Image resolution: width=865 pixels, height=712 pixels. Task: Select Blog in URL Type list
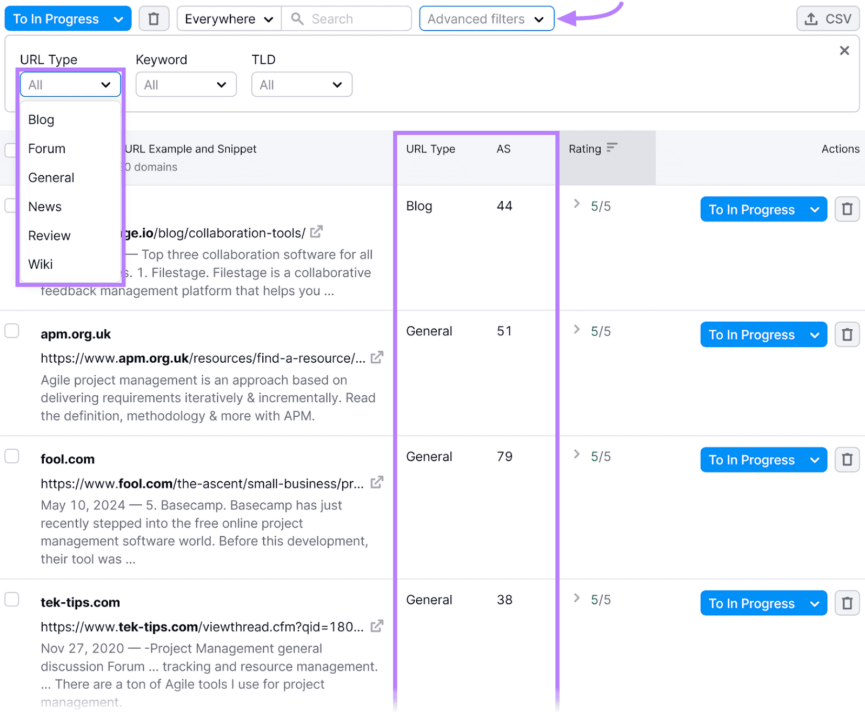70,119
